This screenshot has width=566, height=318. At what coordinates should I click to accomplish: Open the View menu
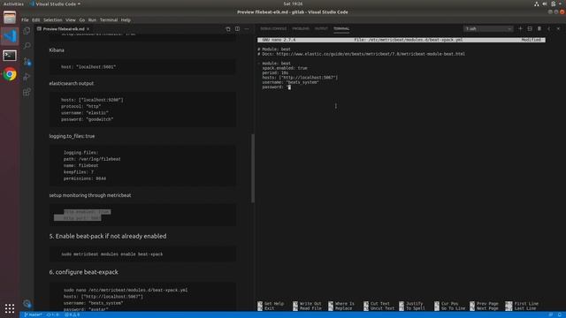pyautogui.click(x=71, y=20)
